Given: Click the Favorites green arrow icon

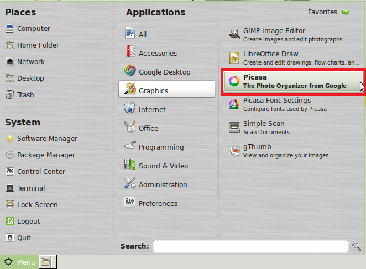Looking at the screenshot, I should (346, 12).
